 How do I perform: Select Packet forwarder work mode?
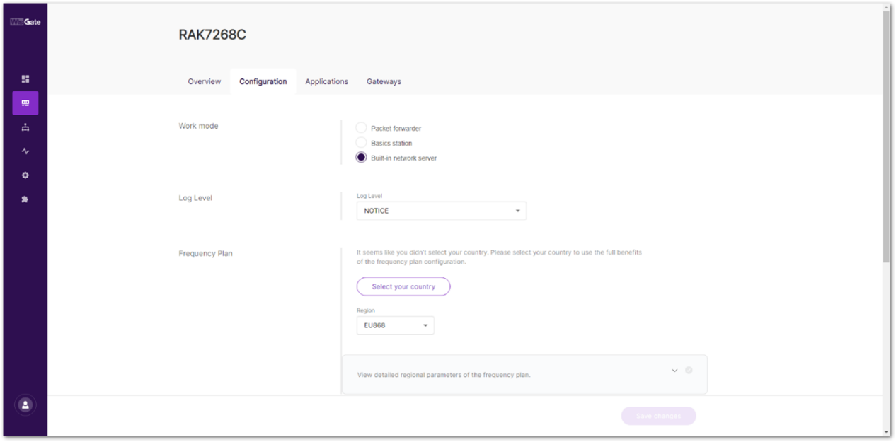pyautogui.click(x=361, y=128)
